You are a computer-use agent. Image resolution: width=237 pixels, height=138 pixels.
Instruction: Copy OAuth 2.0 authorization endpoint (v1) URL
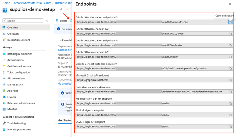pos(230,45)
